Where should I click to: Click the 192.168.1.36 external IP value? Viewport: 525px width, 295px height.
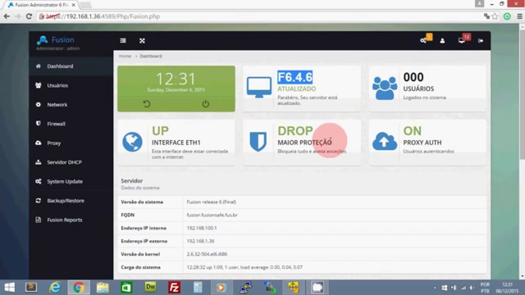click(x=200, y=241)
